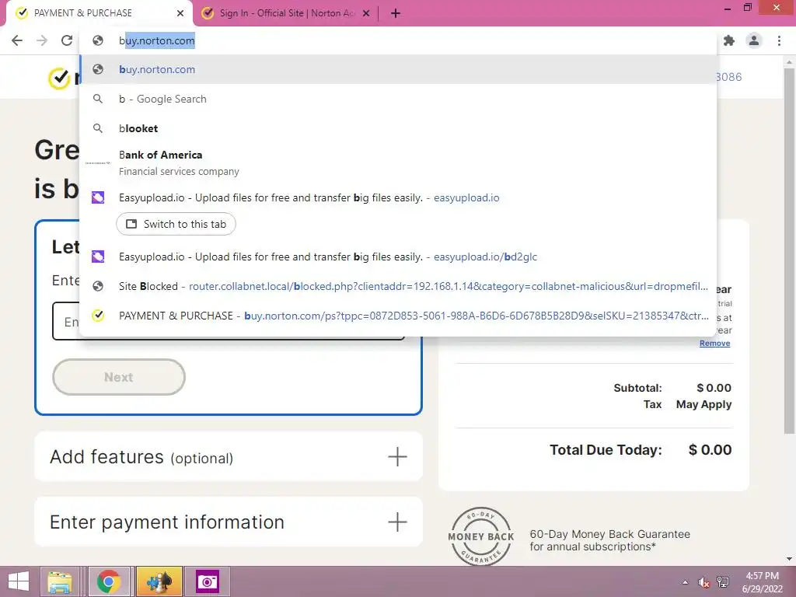Open the camera app in the taskbar

207,581
